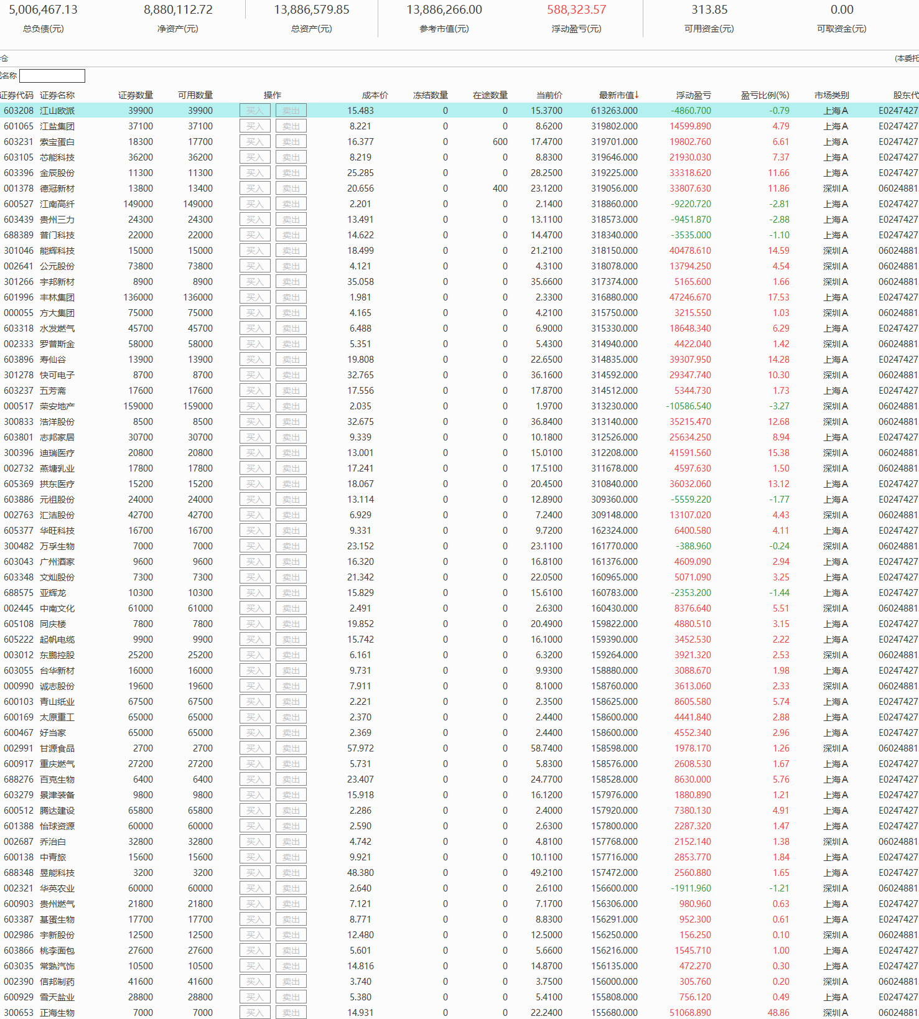Viewport: 919px width, 1019px height.
Task: Click the 当前价 column header
Action: coord(549,95)
